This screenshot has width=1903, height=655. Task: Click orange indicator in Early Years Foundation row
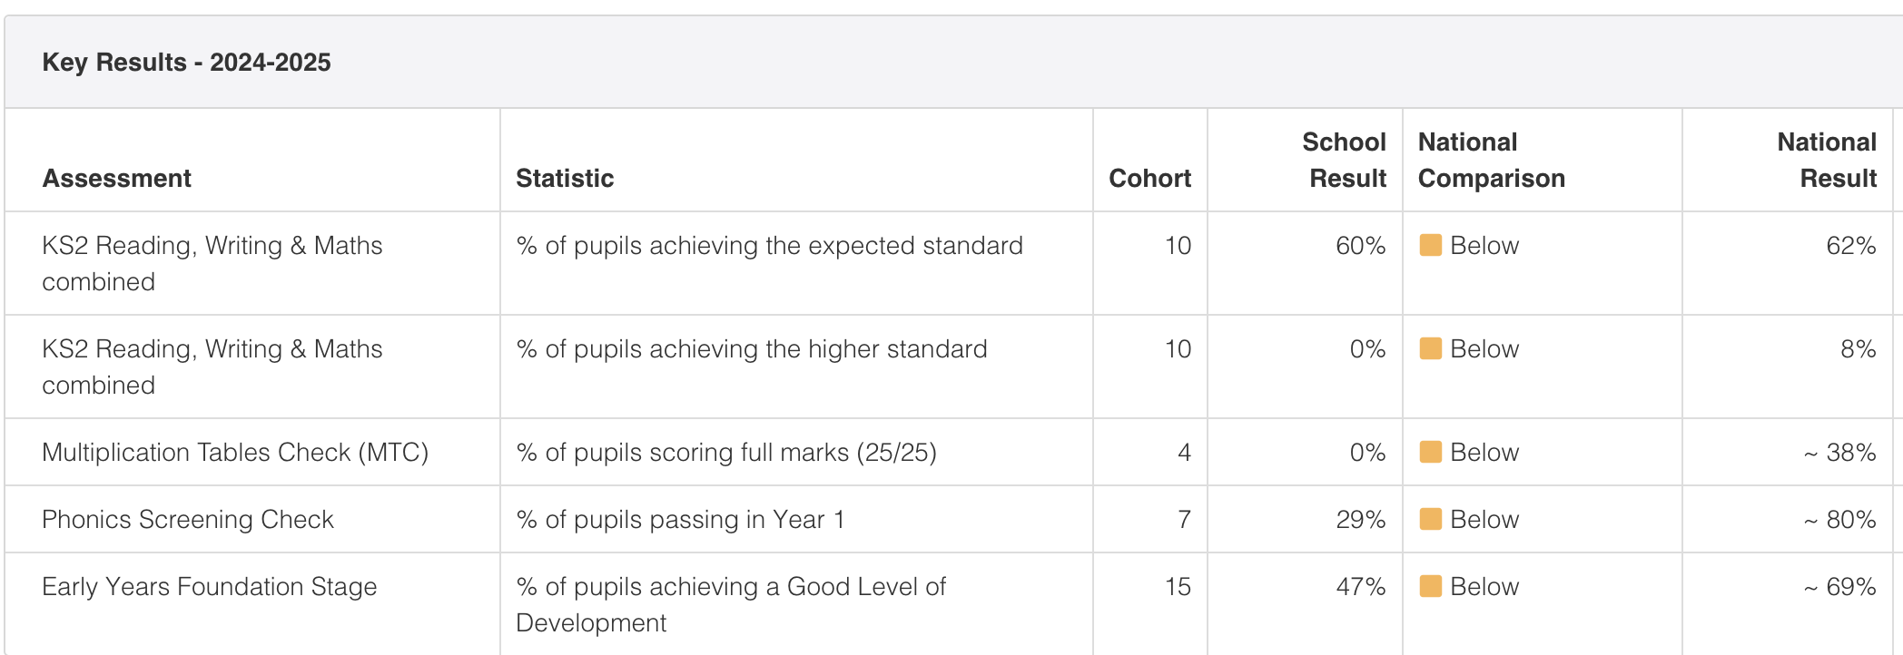[x=1430, y=587]
